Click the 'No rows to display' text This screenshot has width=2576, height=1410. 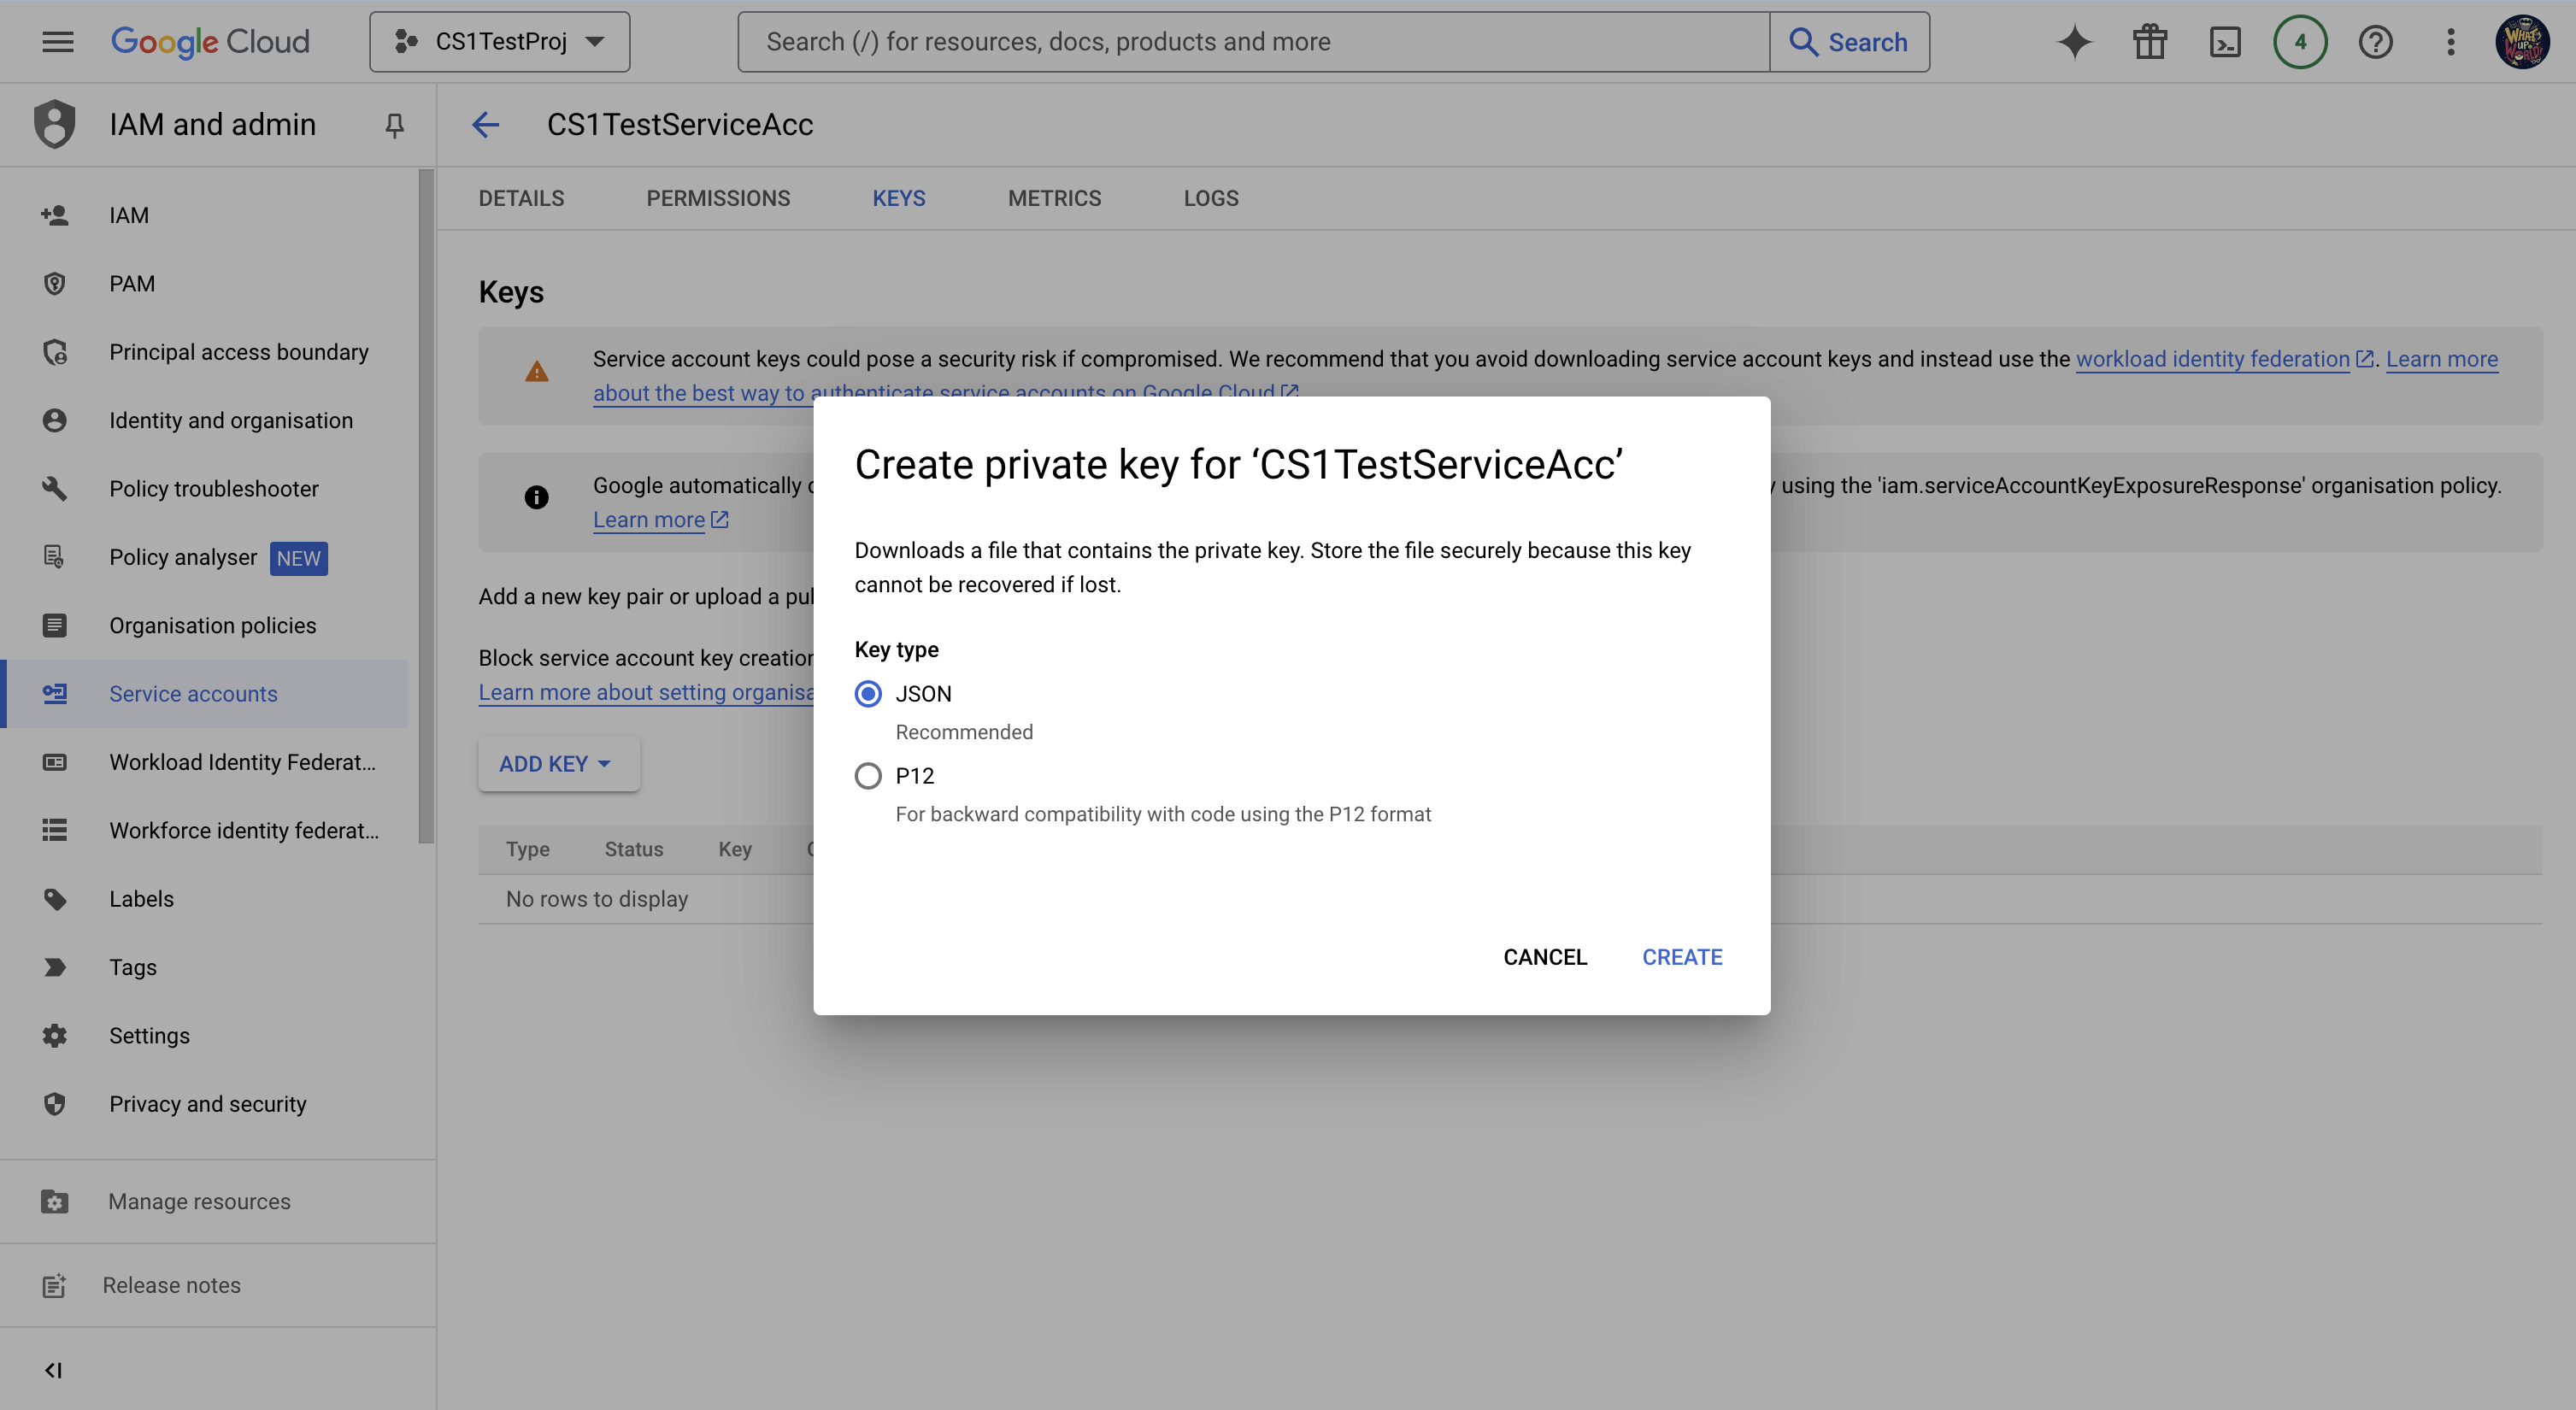pyautogui.click(x=597, y=899)
